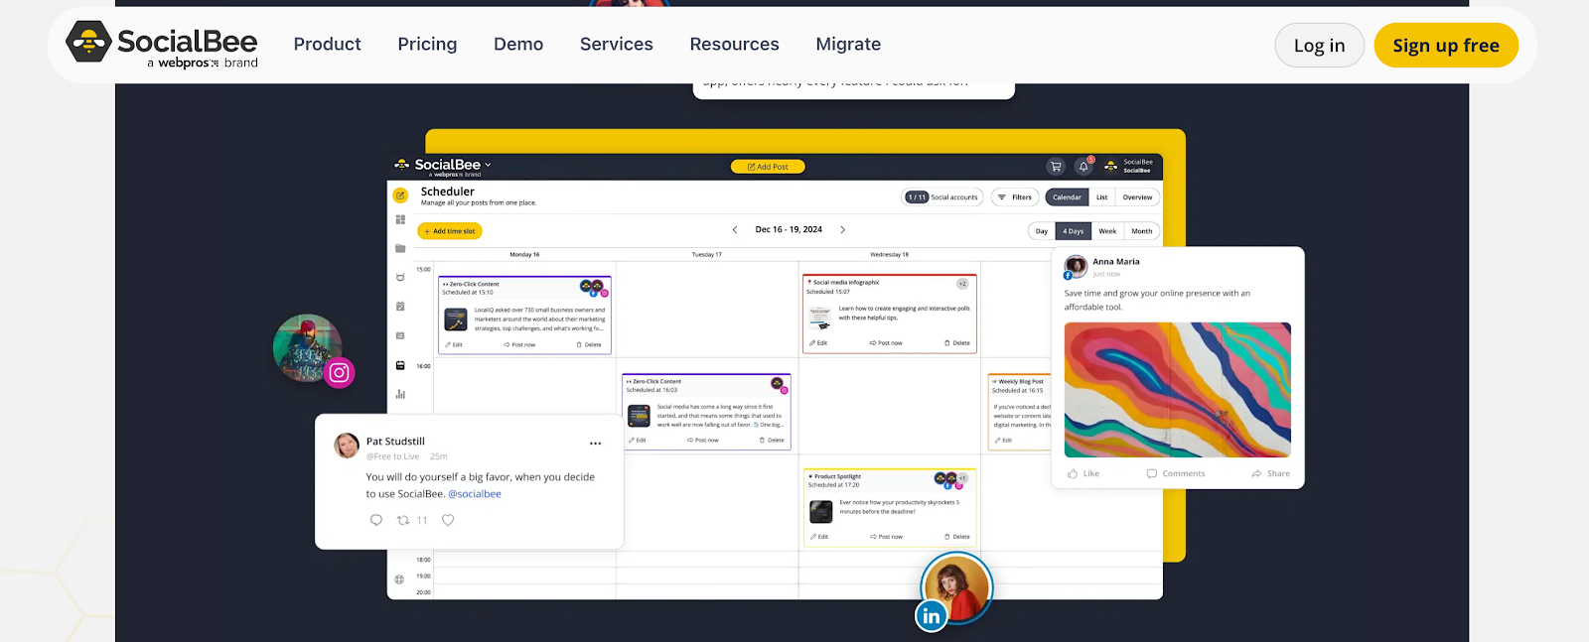The image size is (1589, 642).
Task: Click Edit on Product Spotlight post
Action: [819, 537]
